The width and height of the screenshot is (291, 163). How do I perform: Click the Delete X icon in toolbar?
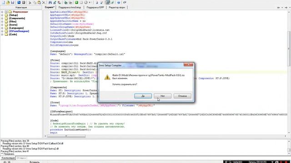coord(44,2)
